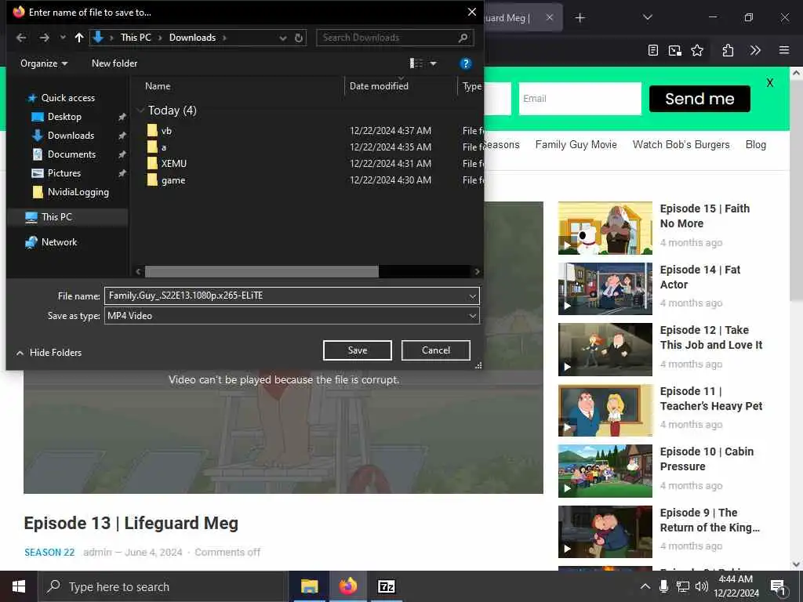803x602 pixels.
Task: Click This PC in address breadcrumb
Action: pos(136,38)
